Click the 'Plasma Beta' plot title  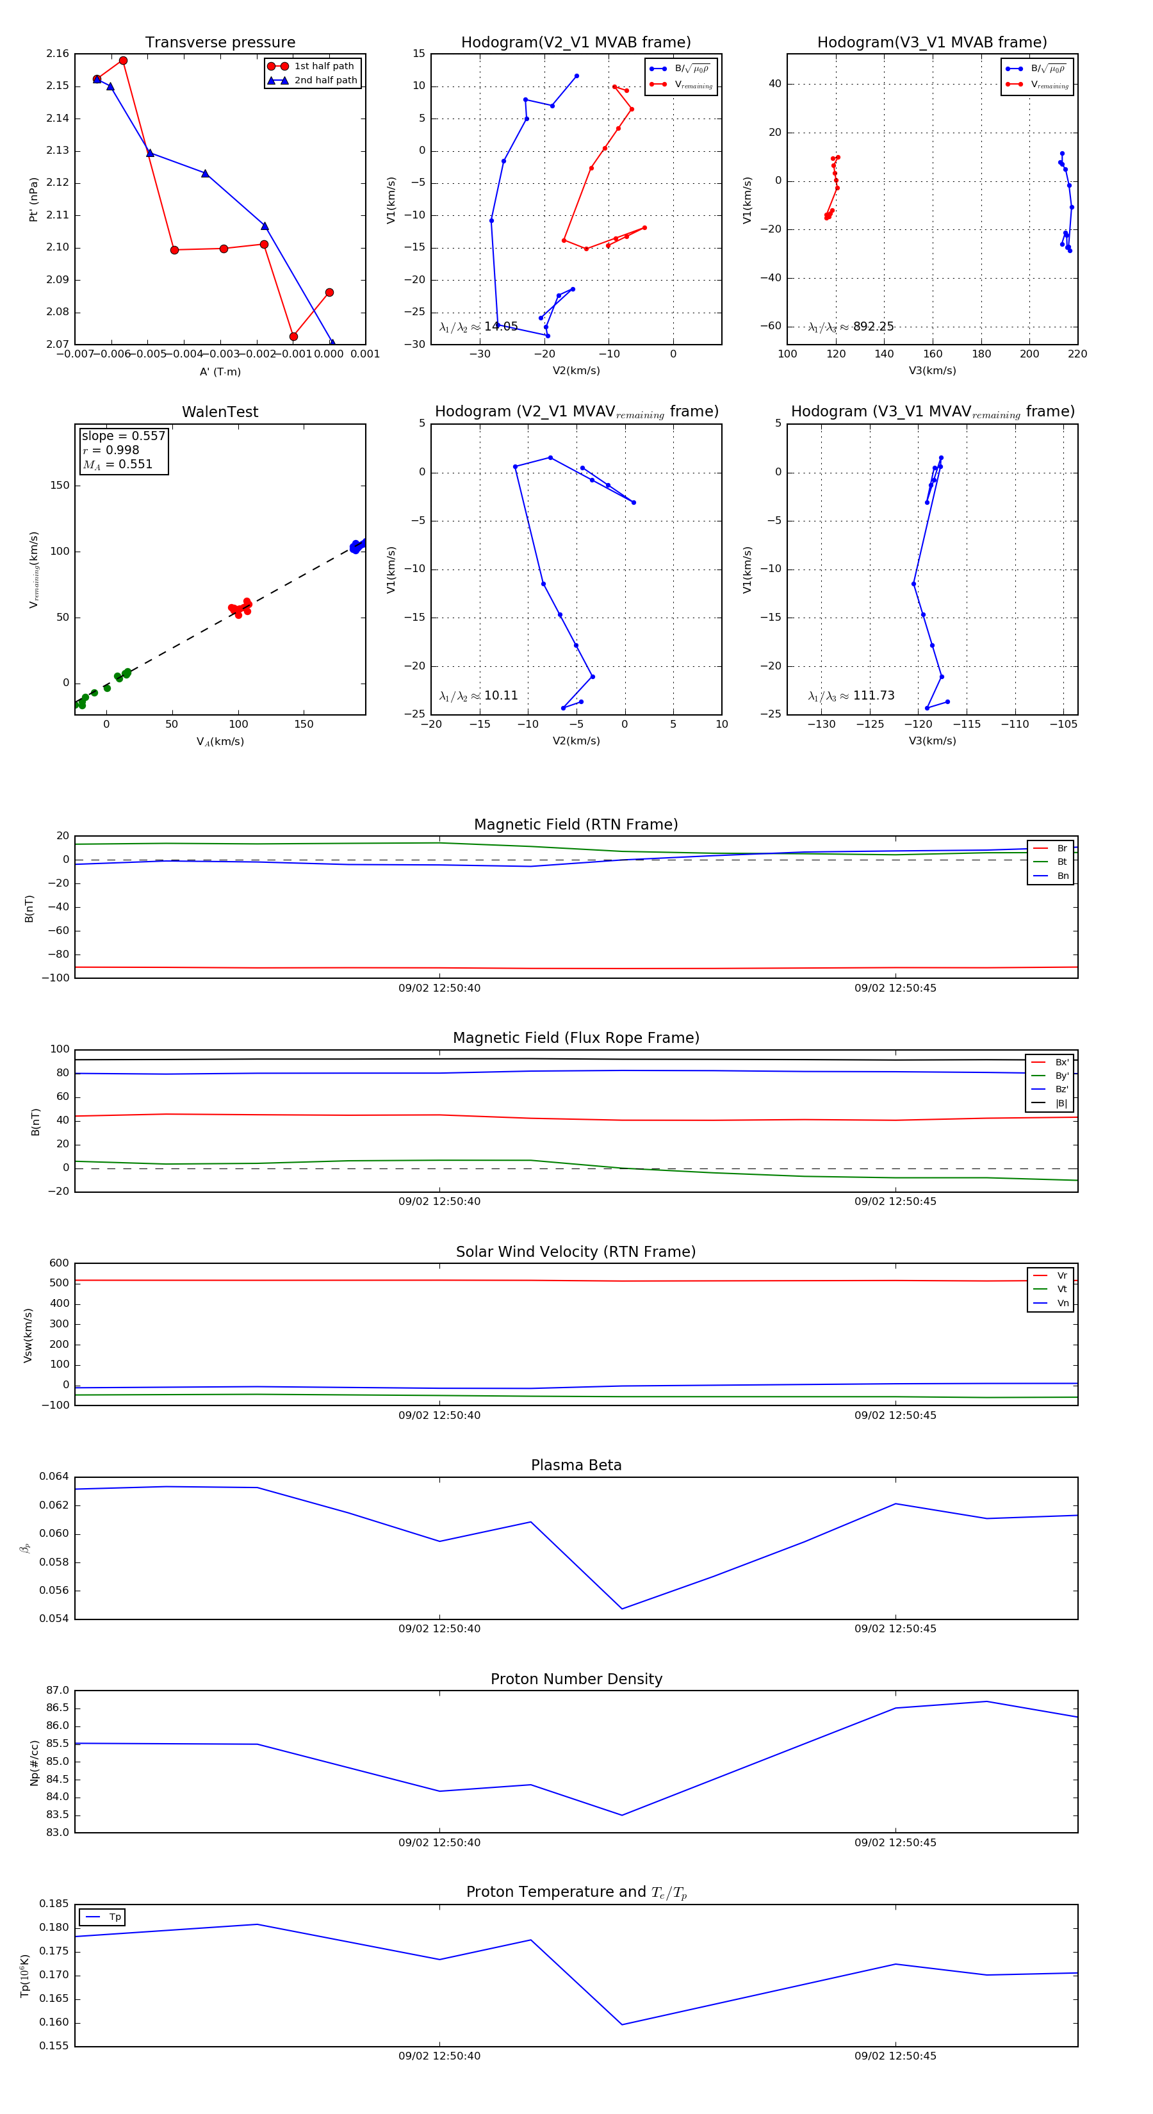click(576, 1466)
